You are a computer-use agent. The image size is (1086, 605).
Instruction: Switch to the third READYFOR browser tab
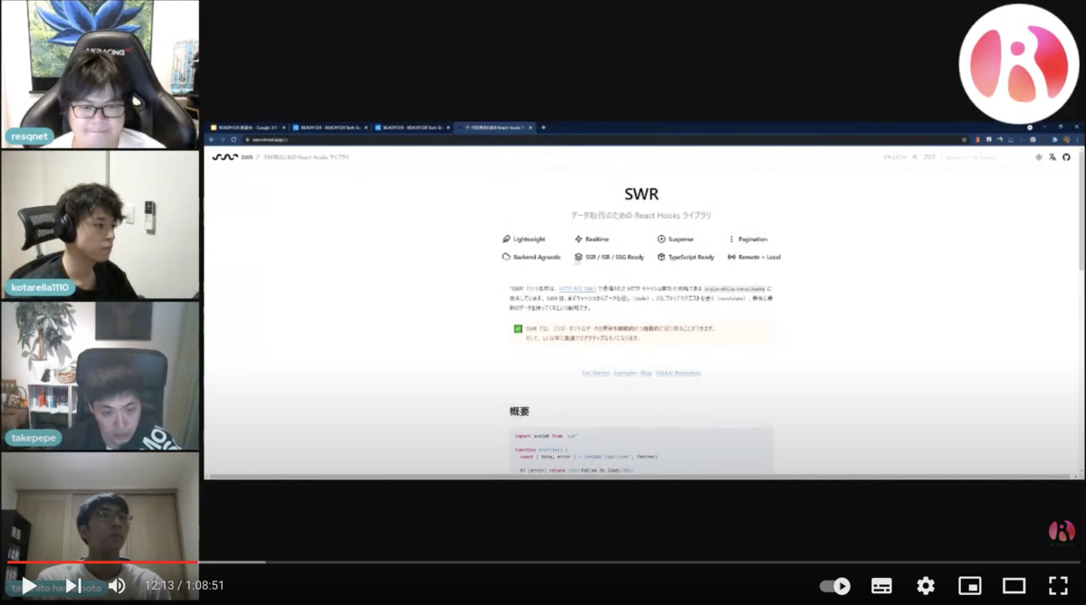(x=412, y=128)
